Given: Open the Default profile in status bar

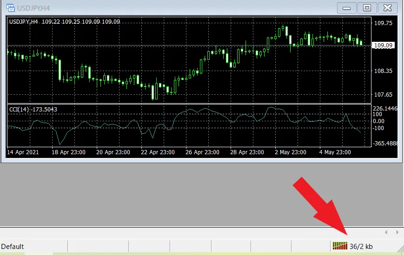Looking at the screenshot, I should tap(13, 247).
